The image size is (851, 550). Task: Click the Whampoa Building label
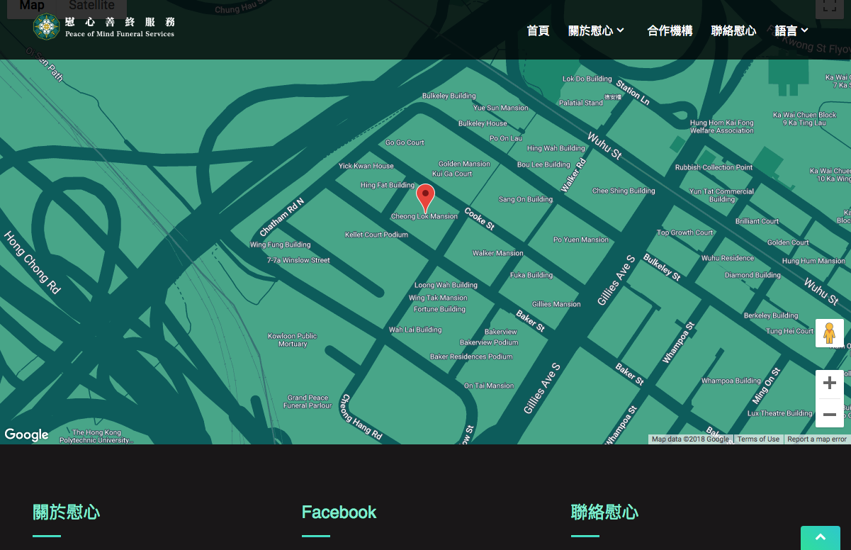coord(731,381)
